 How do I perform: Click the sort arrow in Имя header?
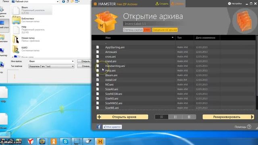(173, 37)
